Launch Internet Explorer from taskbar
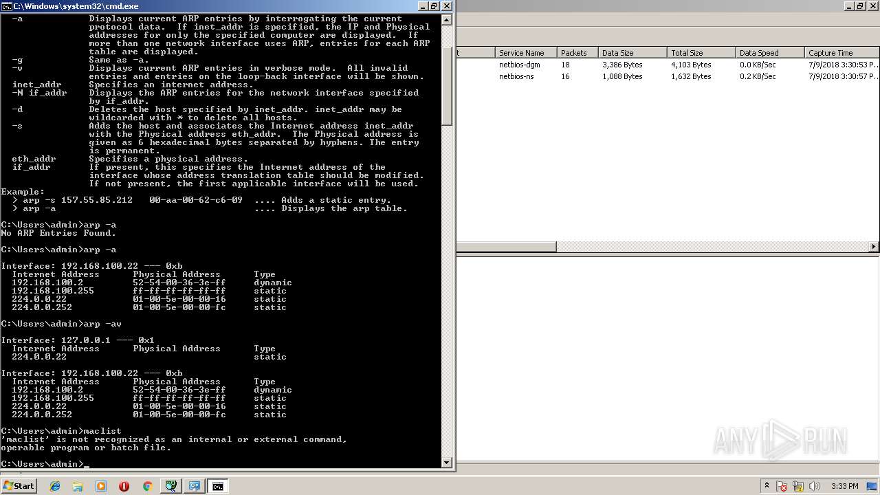Screen dimensions: 880x495 tap(55, 486)
